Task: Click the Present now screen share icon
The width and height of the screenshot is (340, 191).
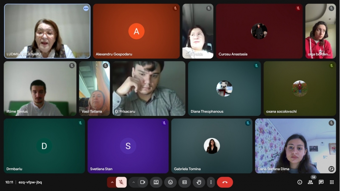Action: click(156, 182)
